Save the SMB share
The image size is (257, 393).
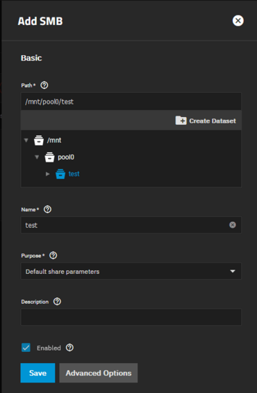38,373
